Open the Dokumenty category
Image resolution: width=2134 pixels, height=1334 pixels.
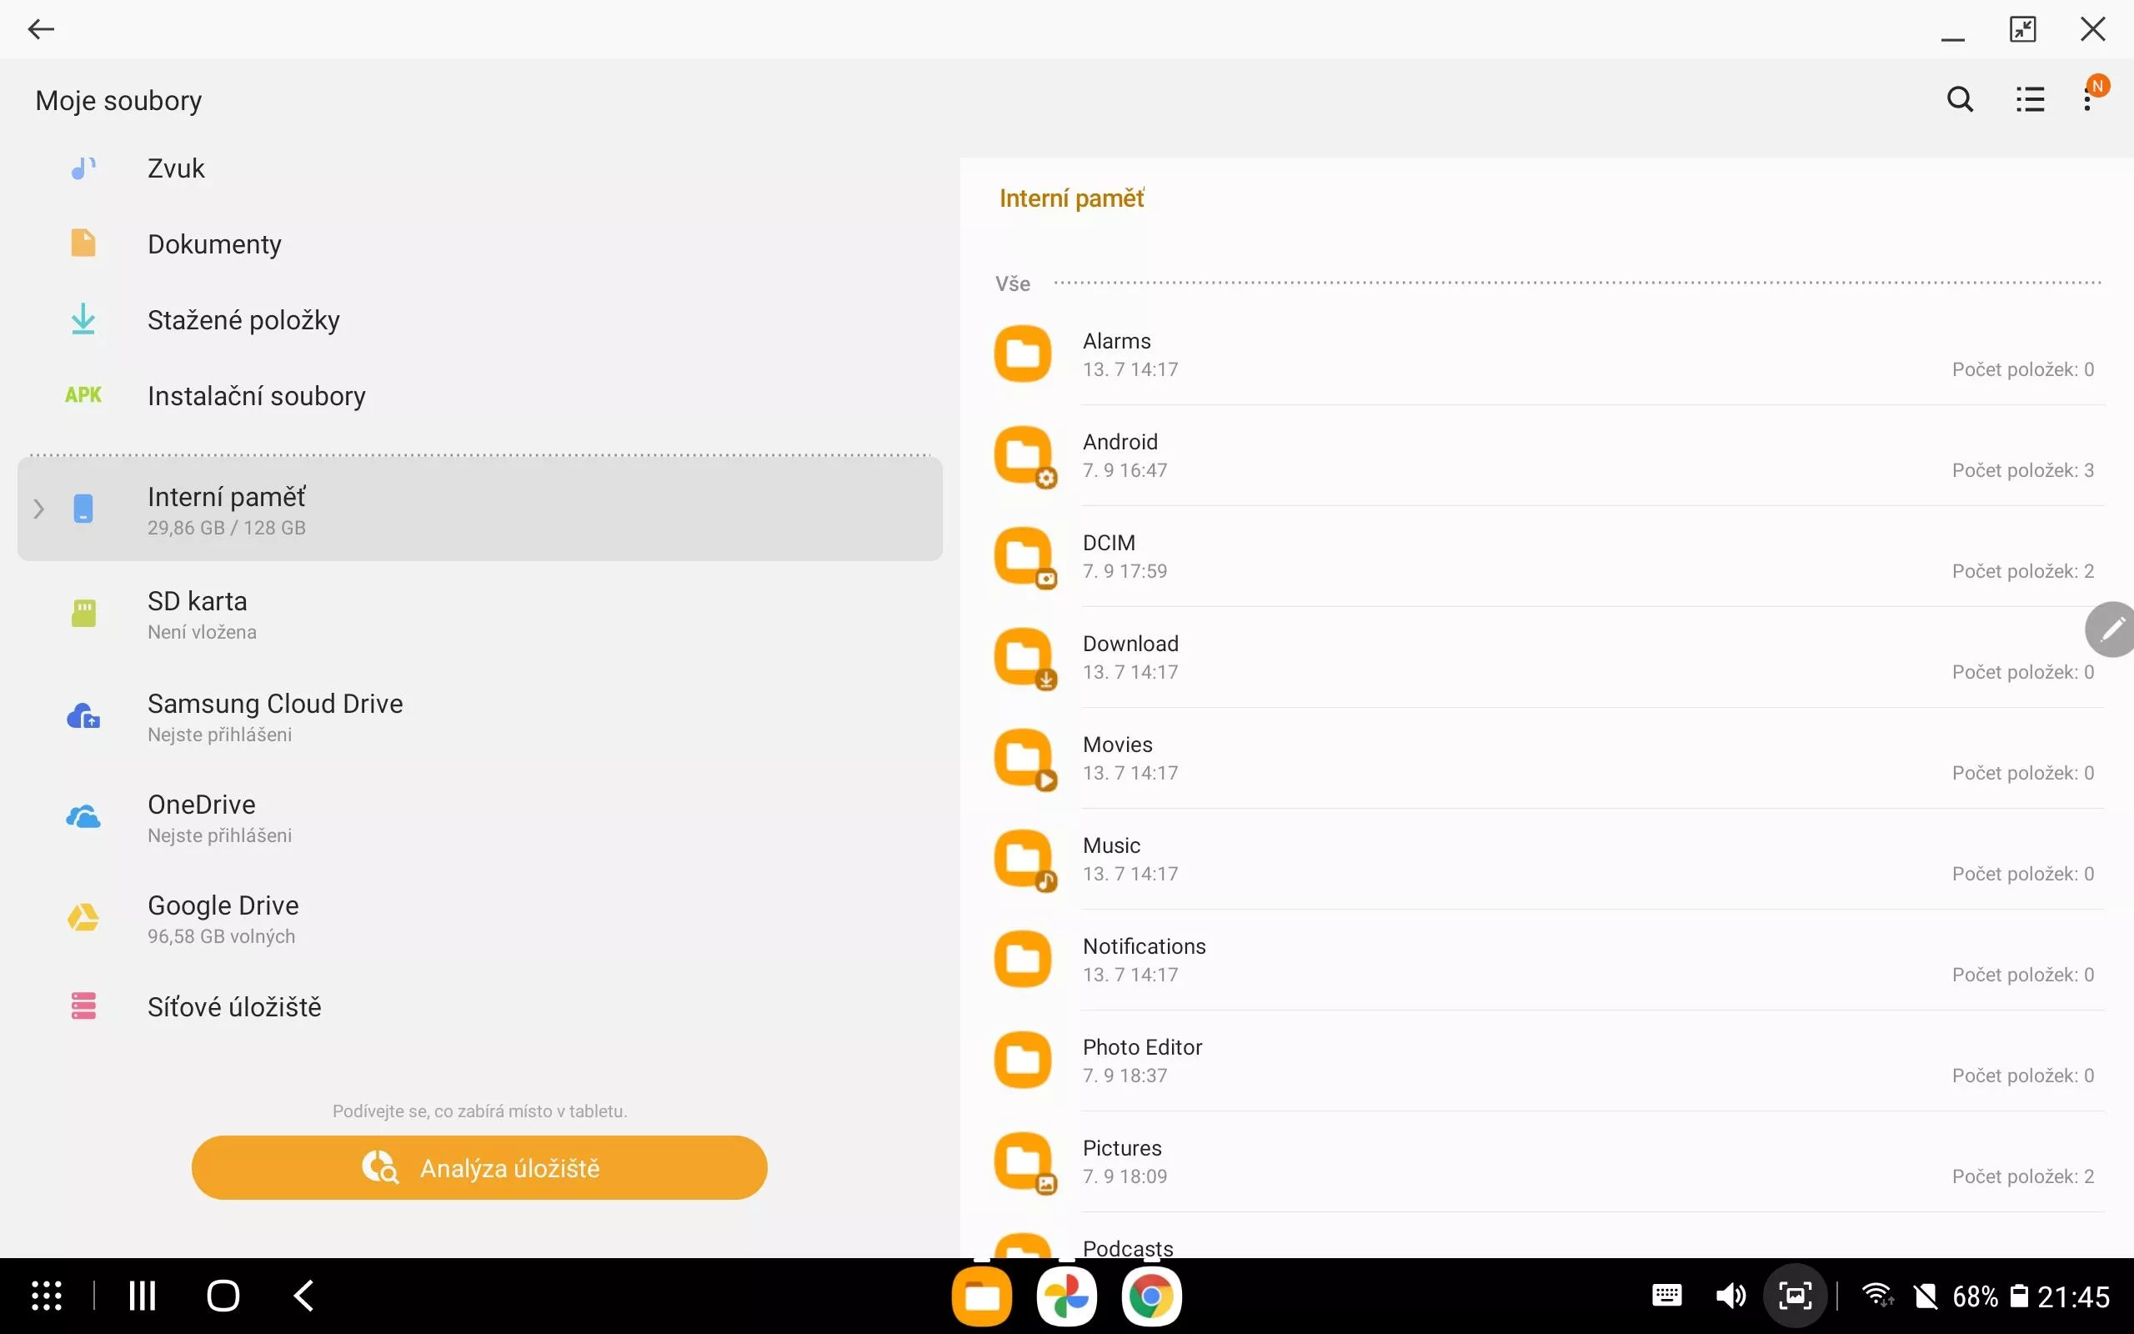click(481, 243)
